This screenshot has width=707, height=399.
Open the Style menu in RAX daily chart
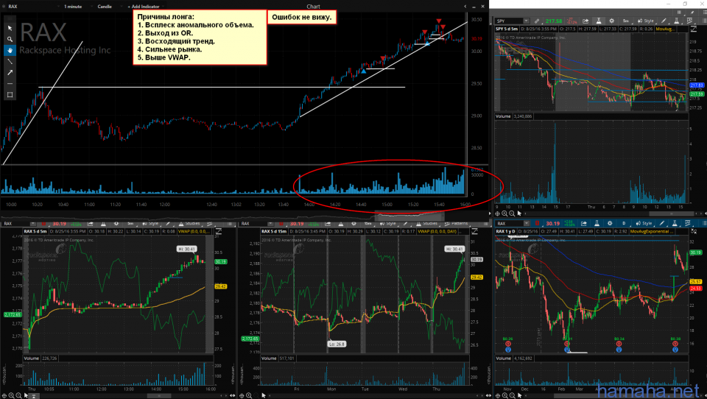tap(644, 224)
